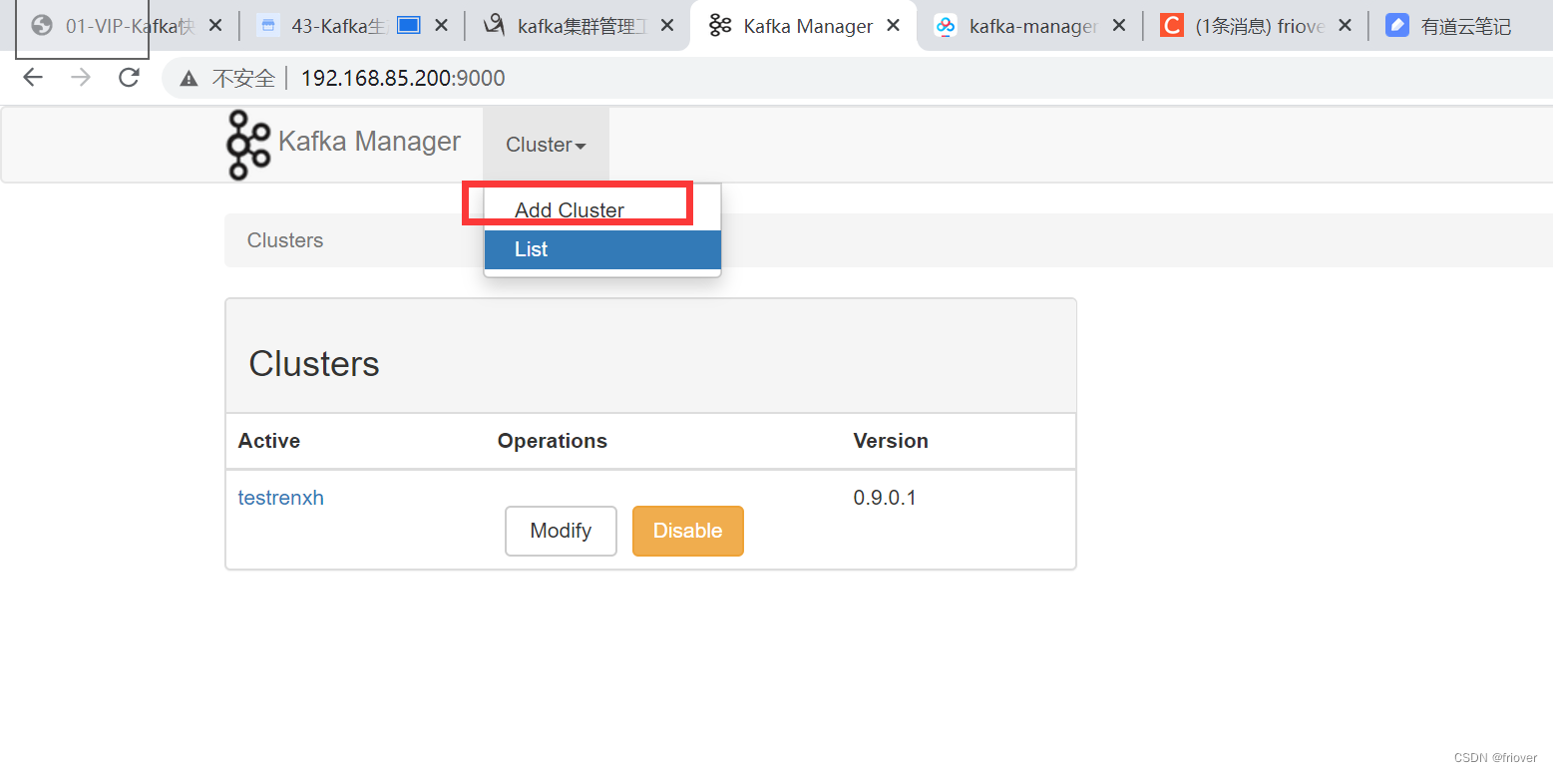Switch to the 43-Kafka tab
The width and height of the screenshot is (1553, 772).
tap(339, 26)
